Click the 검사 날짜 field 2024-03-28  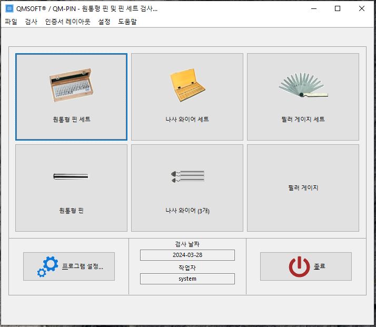pyautogui.click(x=187, y=255)
